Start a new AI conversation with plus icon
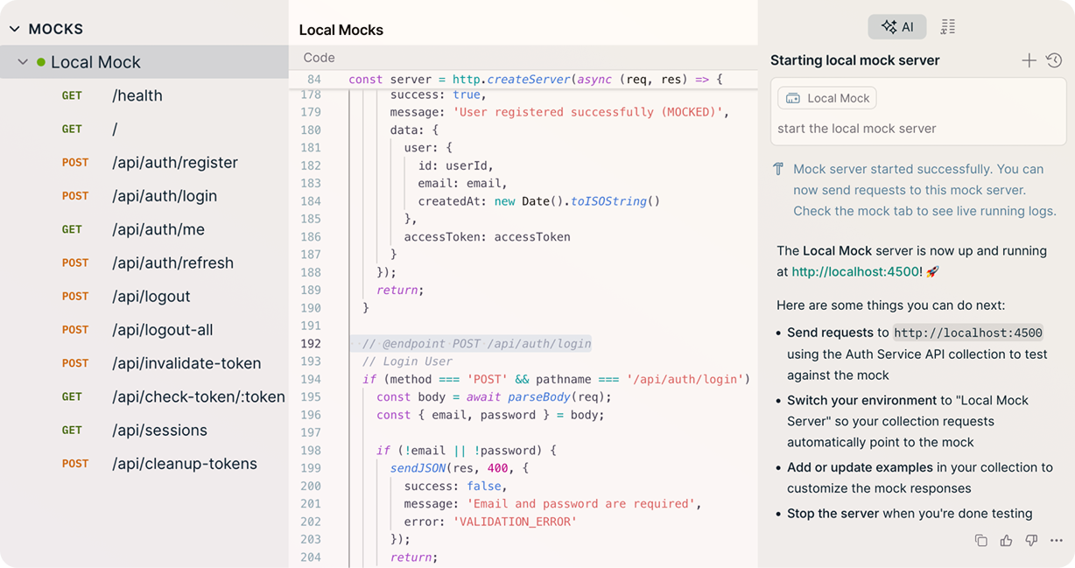1075x568 pixels. coord(1029,60)
